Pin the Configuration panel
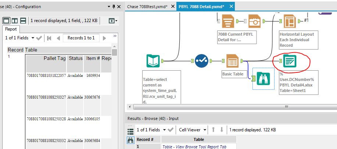Viewport: 337px width, 149px height. (114, 7)
